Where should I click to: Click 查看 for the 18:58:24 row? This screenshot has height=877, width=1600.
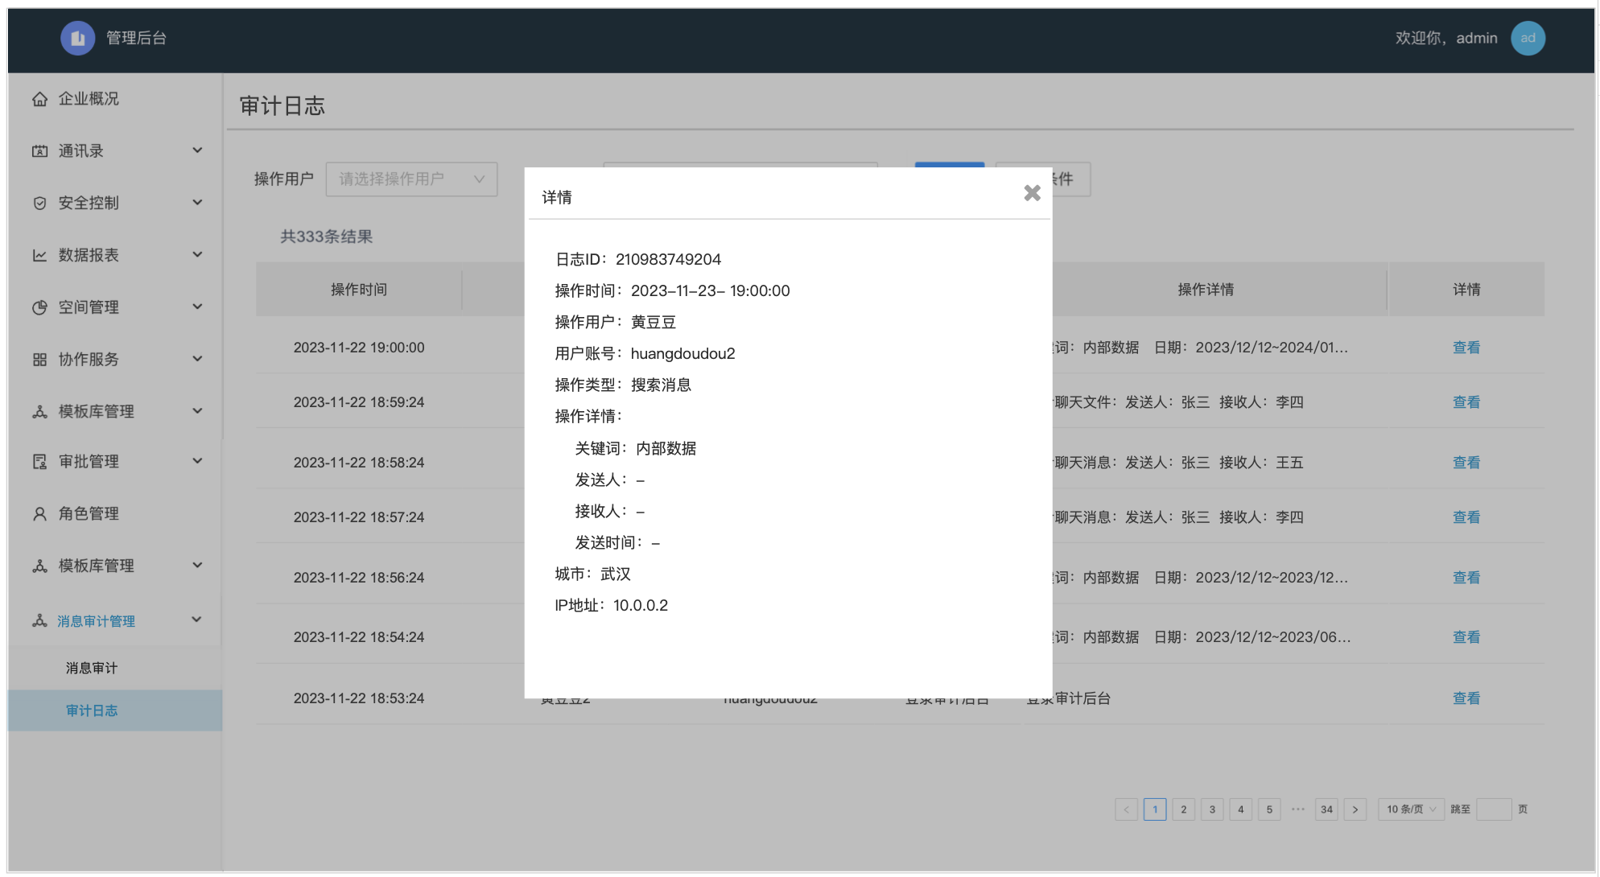pyautogui.click(x=1466, y=463)
